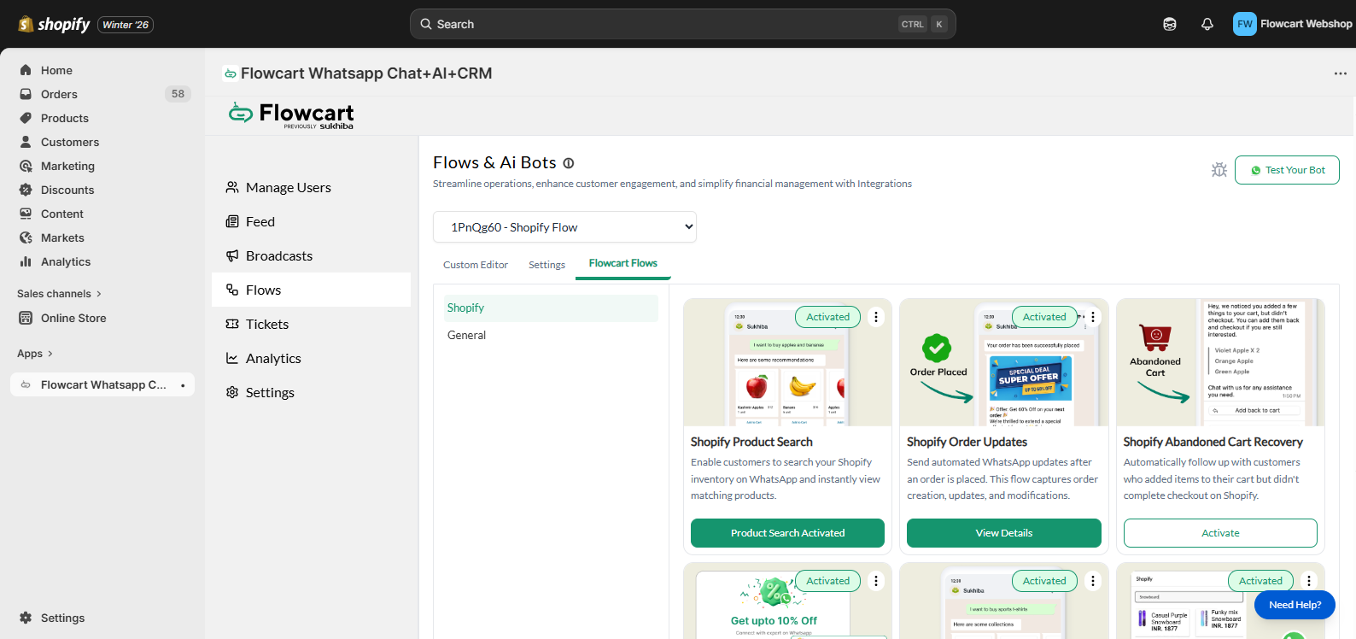The height and width of the screenshot is (639, 1356).
Task: Click View Details for Shopify Order Updates
Action: coord(1004,533)
